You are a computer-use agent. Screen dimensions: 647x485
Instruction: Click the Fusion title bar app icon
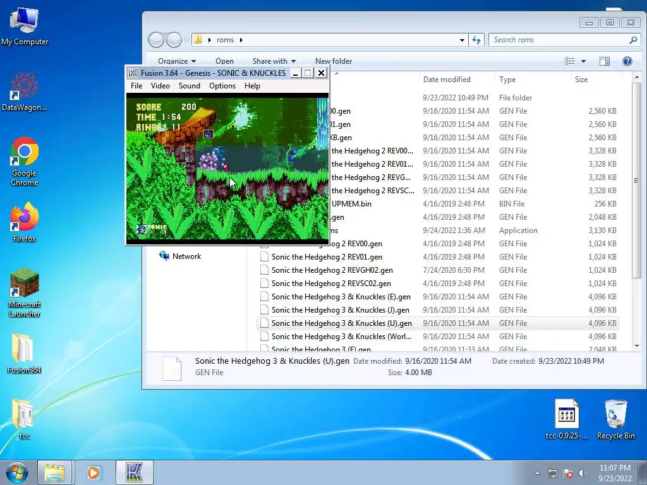[133, 73]
